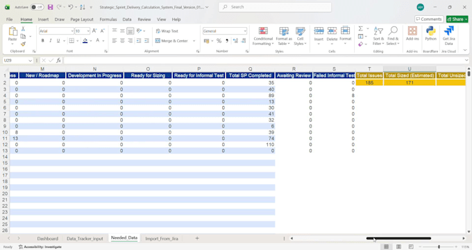Toggle Underline formatting
Screen dimensions: 472x250
coord(58,41)
